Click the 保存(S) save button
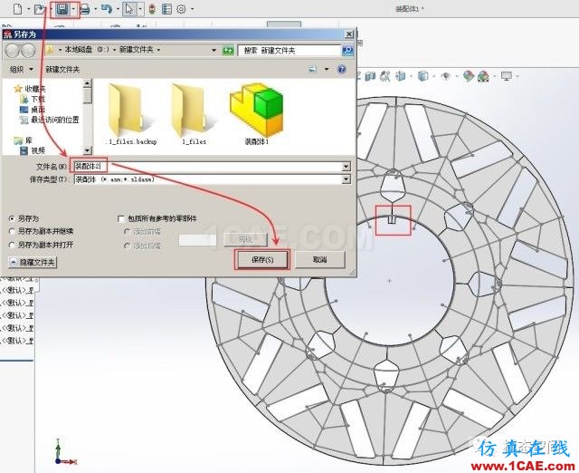 261,260
